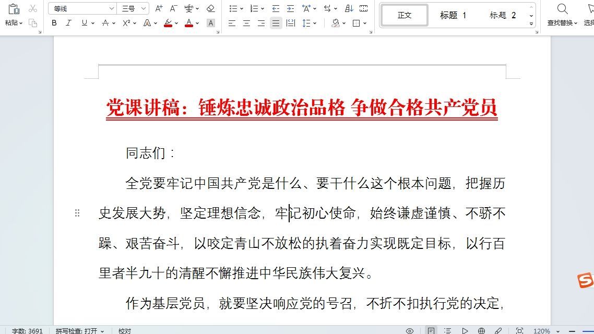Click the Paste clipboard icon

coord(14,9)
